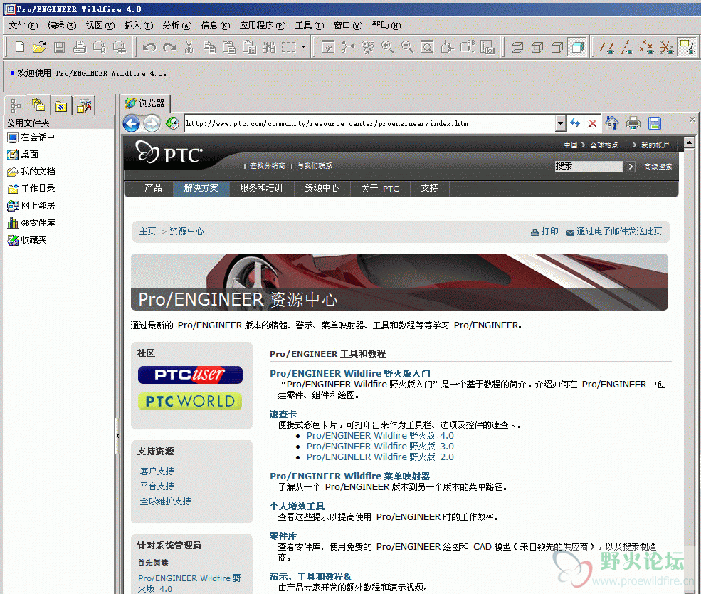
Task: Click the browser Save diskette icon
Action: [x=655, y=123]
